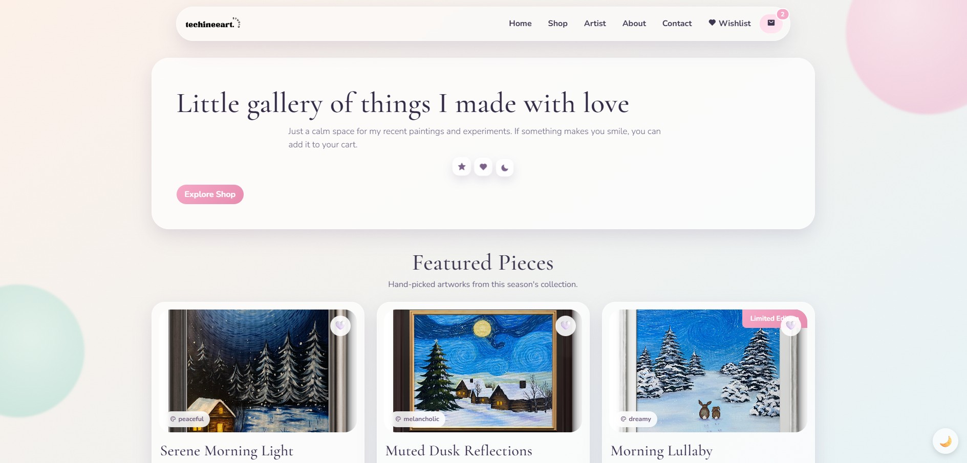
Task: Click the Explore Shop button
Action: 210,194
